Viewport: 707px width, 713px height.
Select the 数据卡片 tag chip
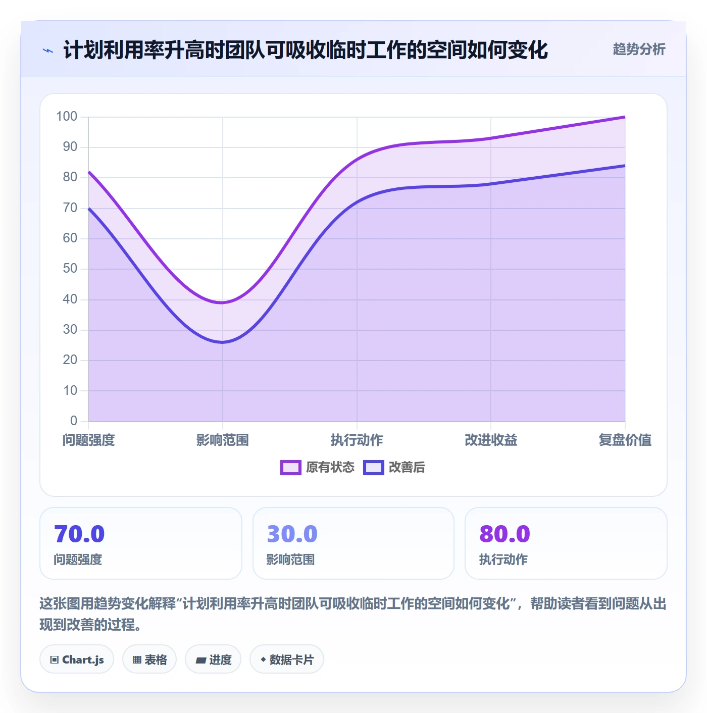tap(287, 659)
